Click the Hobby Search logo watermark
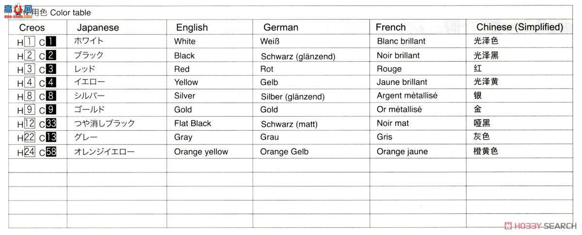582x235 pixels. (540, 226)
